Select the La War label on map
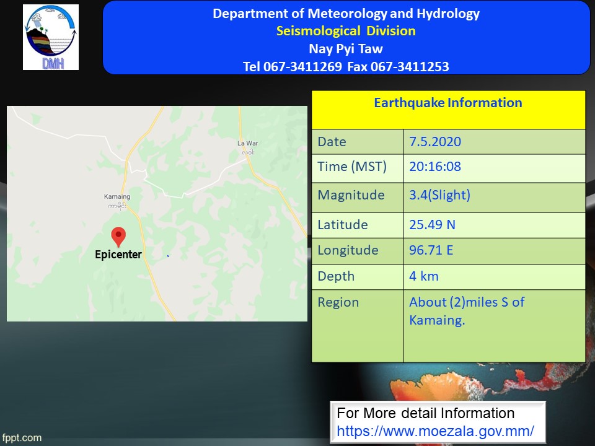 247,143
